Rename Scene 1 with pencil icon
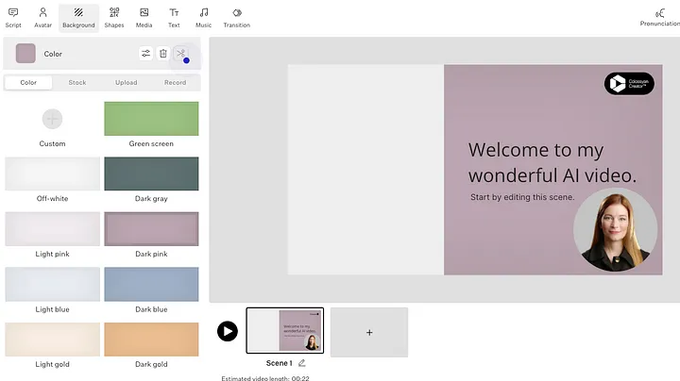 click(302, 363)
